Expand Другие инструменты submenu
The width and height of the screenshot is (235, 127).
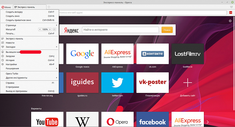pyautogui.click(x=29, y=78)
